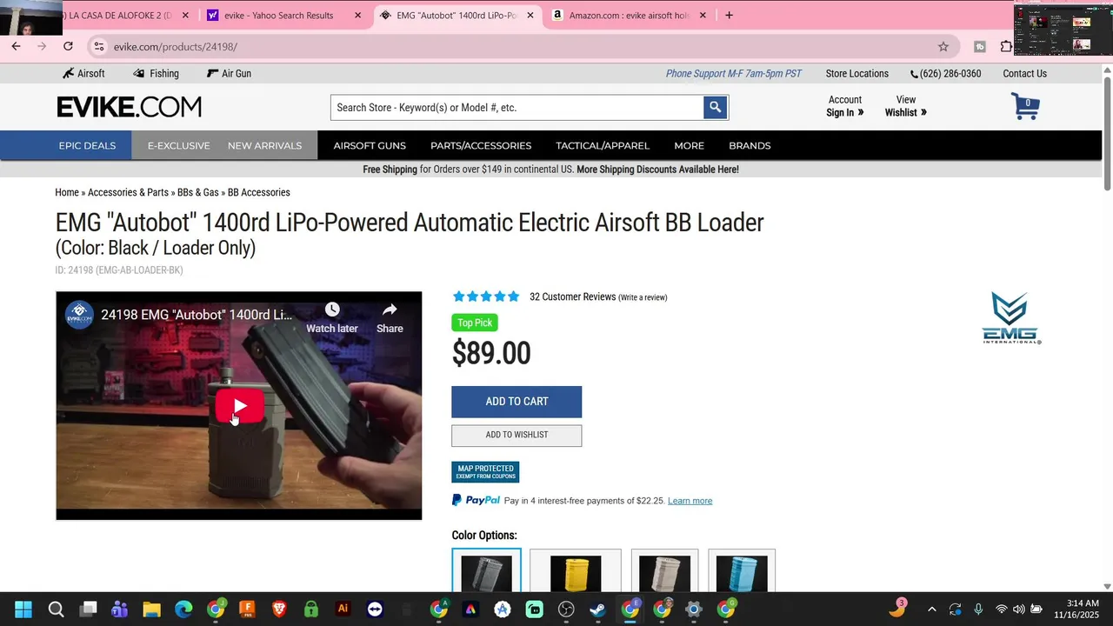This screenshot has height=626, width=1113.
Task: Click the Search Store input field
Action: 517,107
